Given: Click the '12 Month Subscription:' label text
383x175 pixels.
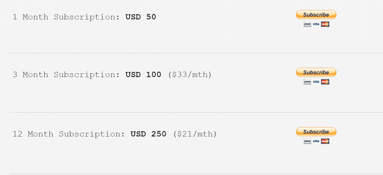Looking at the screenshot, I should [69, 134].
